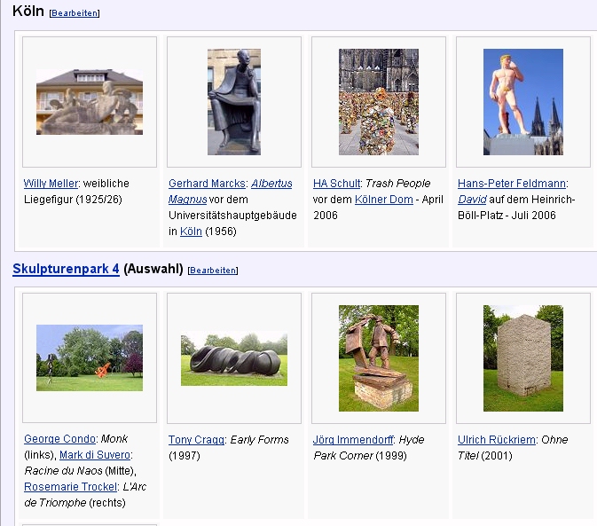Open the Tony Cragg artist link
Screen dimensions: 597x526
click(196, 439)
